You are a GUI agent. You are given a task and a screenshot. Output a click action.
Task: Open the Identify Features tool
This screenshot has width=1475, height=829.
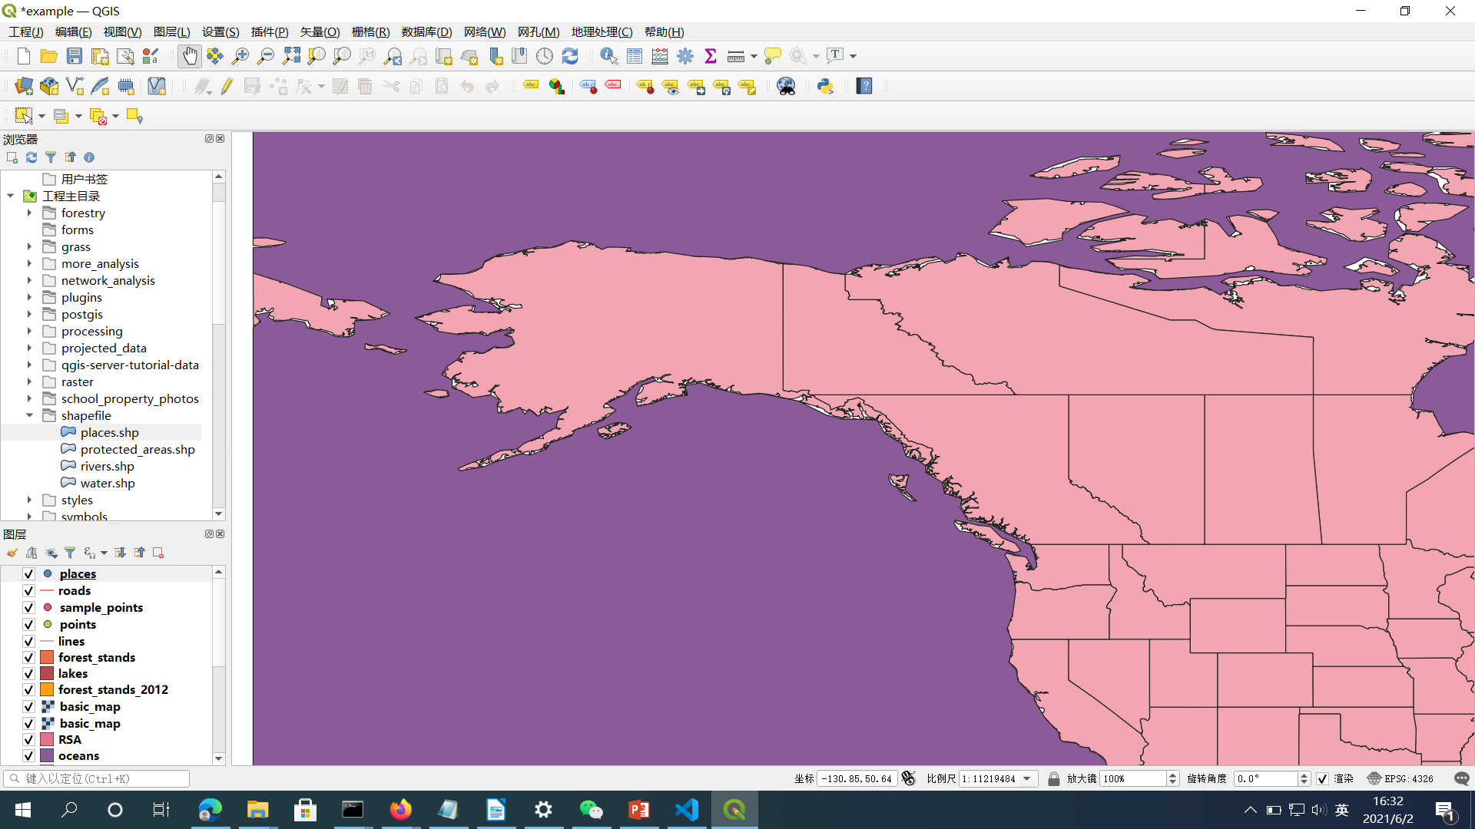(608, 56)
